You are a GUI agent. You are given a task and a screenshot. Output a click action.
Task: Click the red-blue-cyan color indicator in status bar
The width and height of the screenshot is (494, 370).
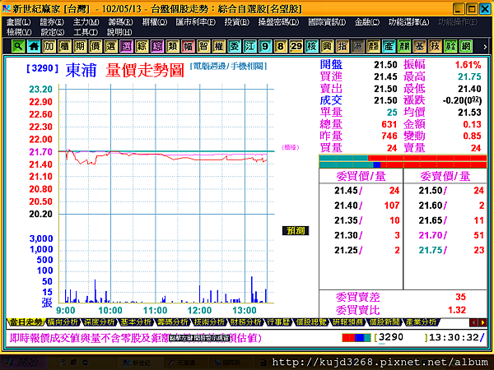coord(357,338)
